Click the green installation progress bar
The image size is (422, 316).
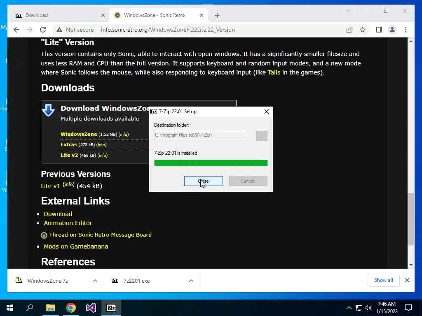point(211,163)
